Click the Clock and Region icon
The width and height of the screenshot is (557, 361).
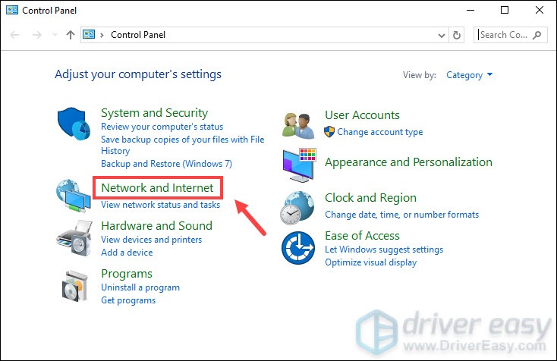pos(298,207)
